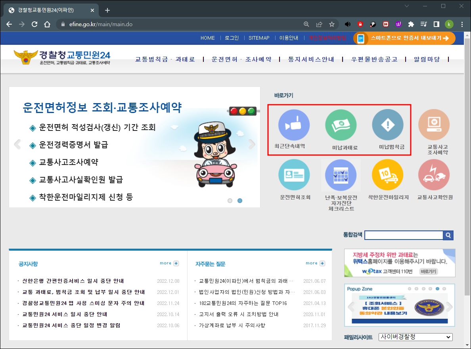The width and height of the screenshot is (471, 349).
Task: Select the 미납과태료 icon
Action: pos(341,125)
